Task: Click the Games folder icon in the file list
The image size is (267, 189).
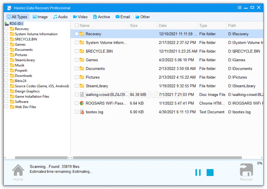Action: (82, 60)
